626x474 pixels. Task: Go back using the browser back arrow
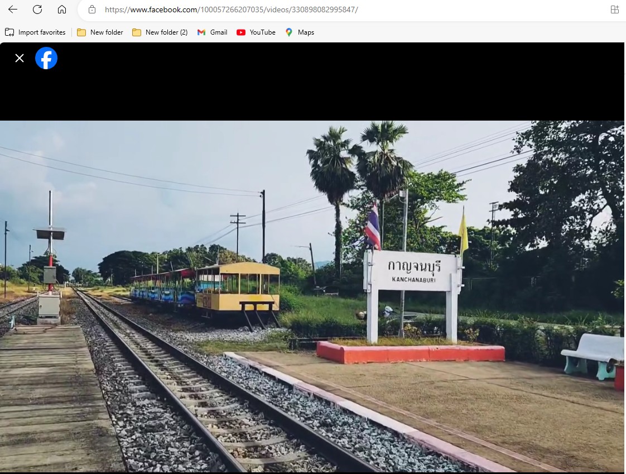[x=13, y=9]
